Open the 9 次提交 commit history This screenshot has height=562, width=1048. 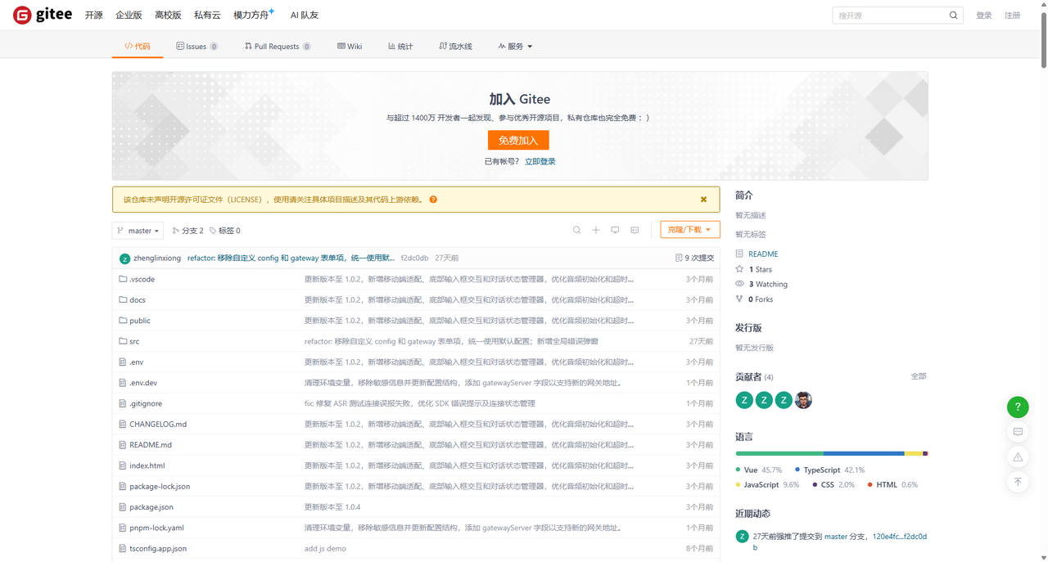pyautogui.click(x=694, y=258)
